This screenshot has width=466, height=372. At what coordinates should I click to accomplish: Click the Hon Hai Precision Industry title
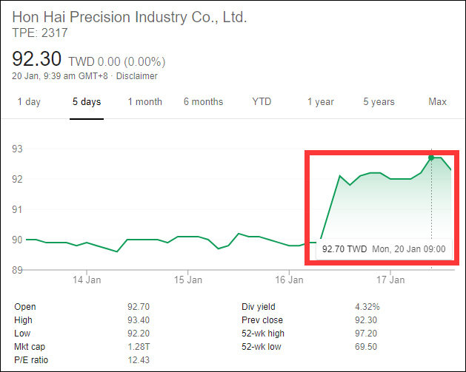coord(130,17)
